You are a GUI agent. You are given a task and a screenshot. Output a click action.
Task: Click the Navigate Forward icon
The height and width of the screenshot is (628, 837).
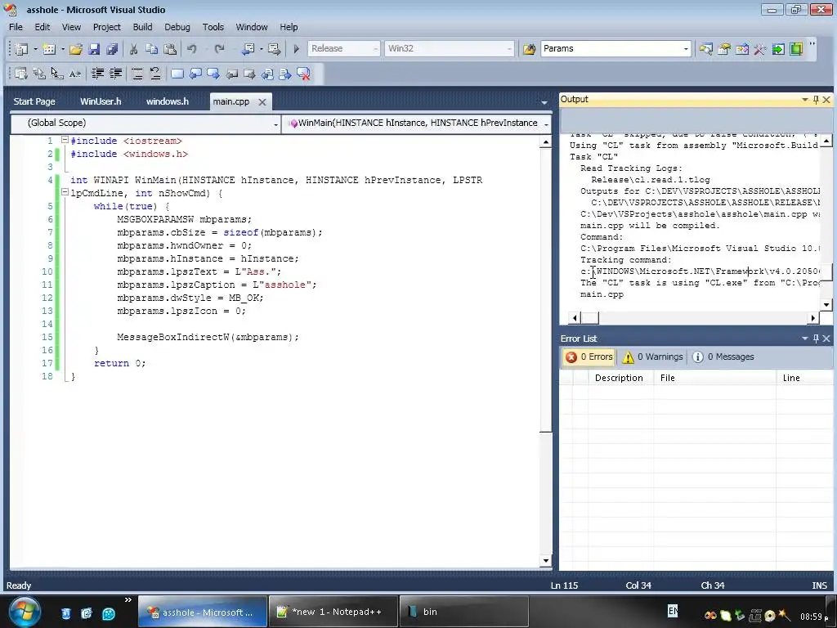275,49
